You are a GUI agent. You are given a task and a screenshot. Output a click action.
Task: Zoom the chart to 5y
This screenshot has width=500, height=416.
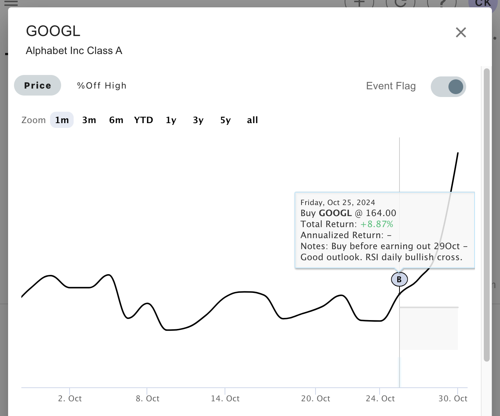pyautogui.click(x=225, y=120)
